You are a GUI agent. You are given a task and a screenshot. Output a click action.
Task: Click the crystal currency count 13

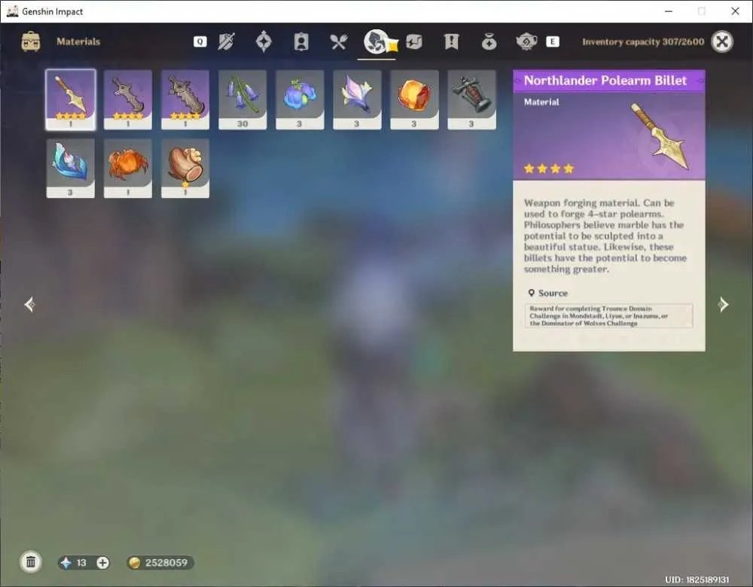click(81, 562)
